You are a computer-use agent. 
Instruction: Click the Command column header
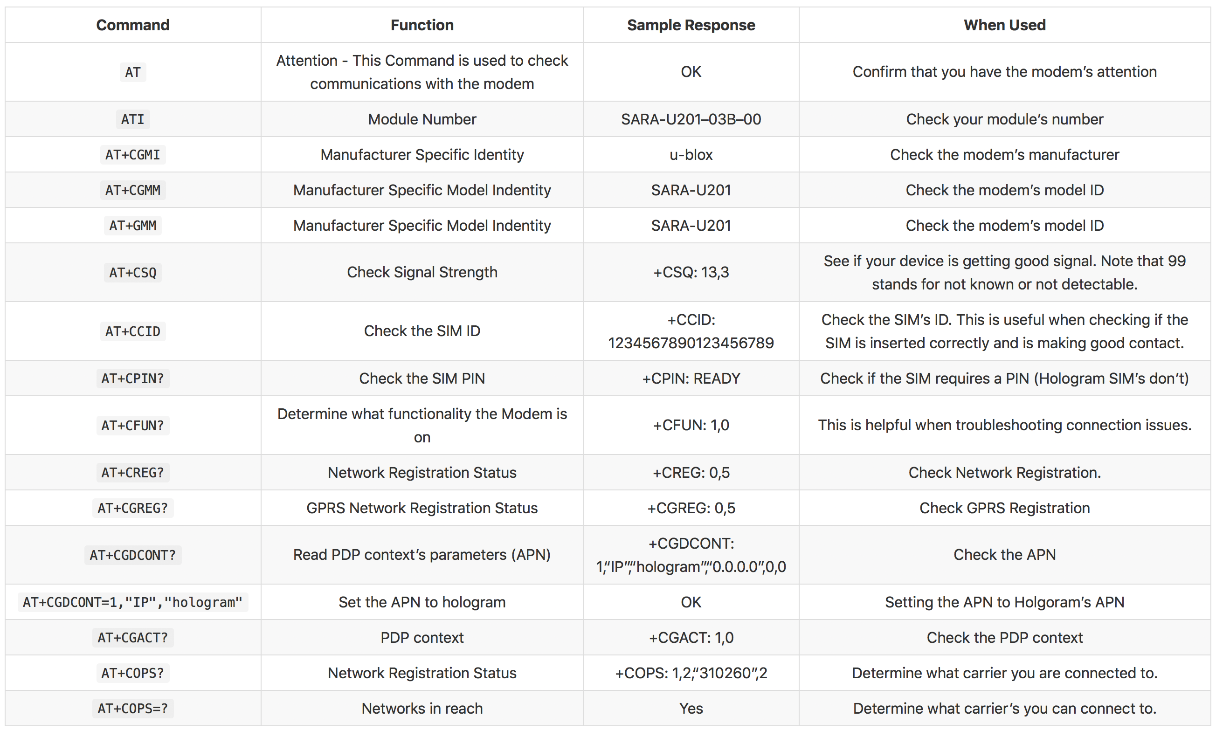point(133,25)
